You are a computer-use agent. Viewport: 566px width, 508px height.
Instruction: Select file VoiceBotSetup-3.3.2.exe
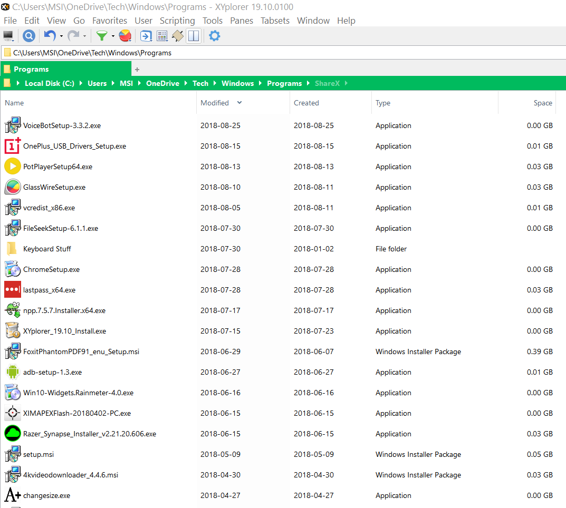62,125
